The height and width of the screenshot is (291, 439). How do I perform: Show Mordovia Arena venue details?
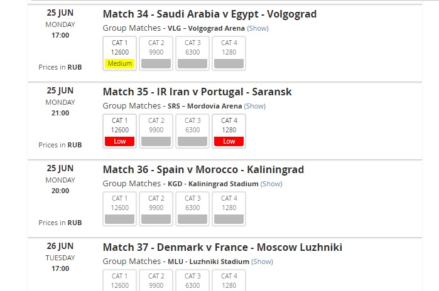(x=254, y=106)
